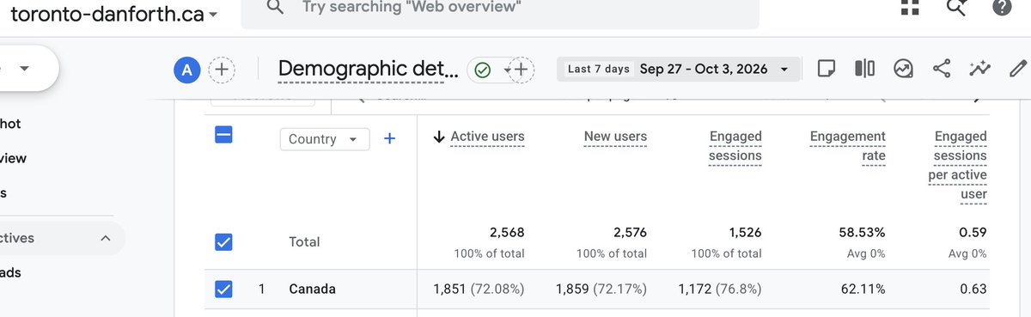The height and width of the screenshot is (317, 1031).
Task: Open the Insights chart icon
Action: tap(903, 69)
